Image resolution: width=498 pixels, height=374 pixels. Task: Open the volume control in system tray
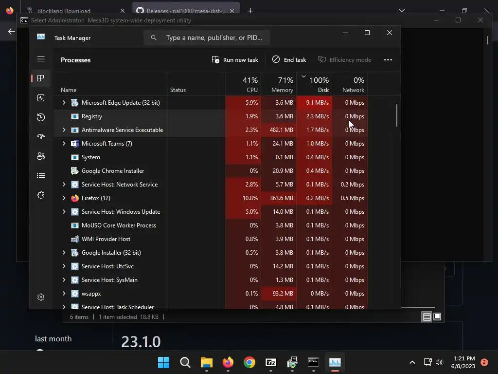click(439, 362)
